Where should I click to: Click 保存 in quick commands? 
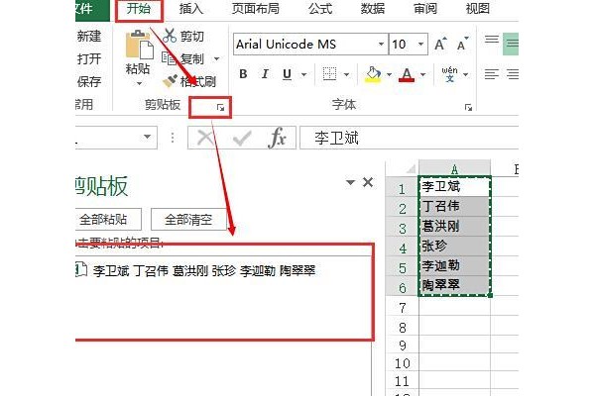pos(89,81)
